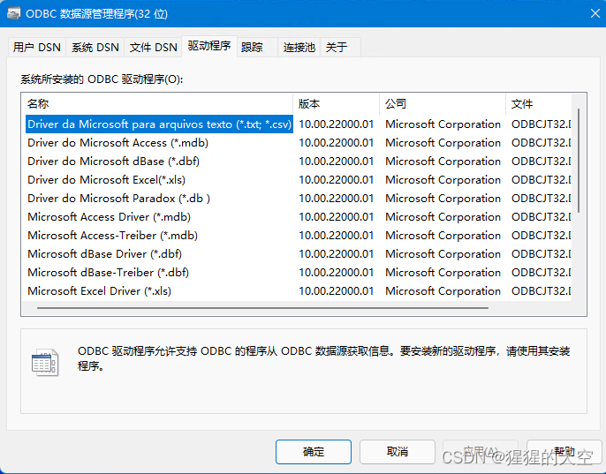Viewport: 606px width, 474px height.
Task: Click file cell of Microsoft Access-Treiber row
Action: click(541, 236)
